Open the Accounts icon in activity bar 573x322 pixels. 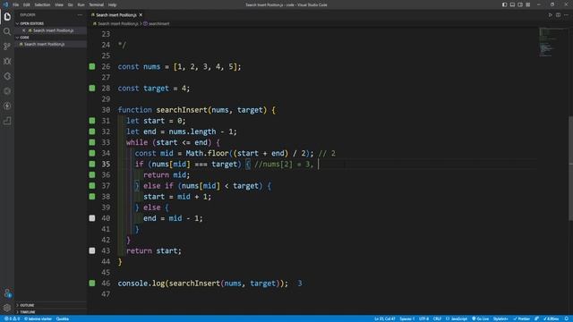pos(7,292)
